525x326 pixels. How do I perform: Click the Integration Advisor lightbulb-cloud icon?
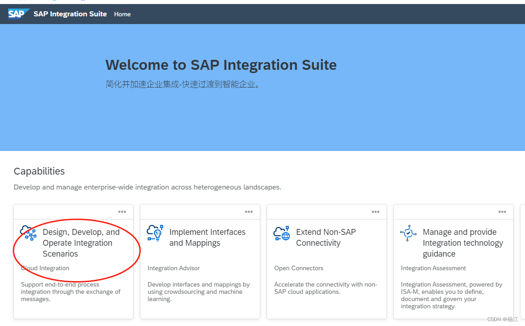[x=155, y=233]
